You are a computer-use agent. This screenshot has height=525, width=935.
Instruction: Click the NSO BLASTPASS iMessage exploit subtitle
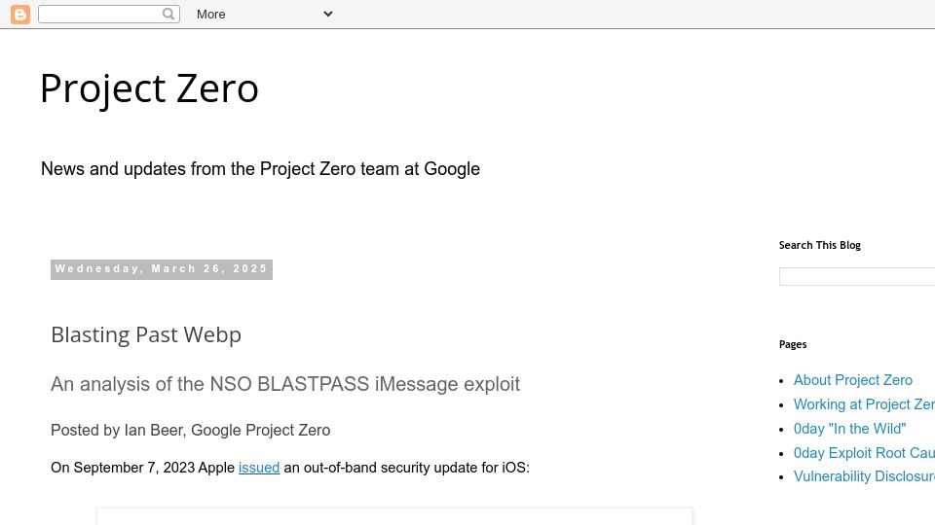click(x=285, y=384)
